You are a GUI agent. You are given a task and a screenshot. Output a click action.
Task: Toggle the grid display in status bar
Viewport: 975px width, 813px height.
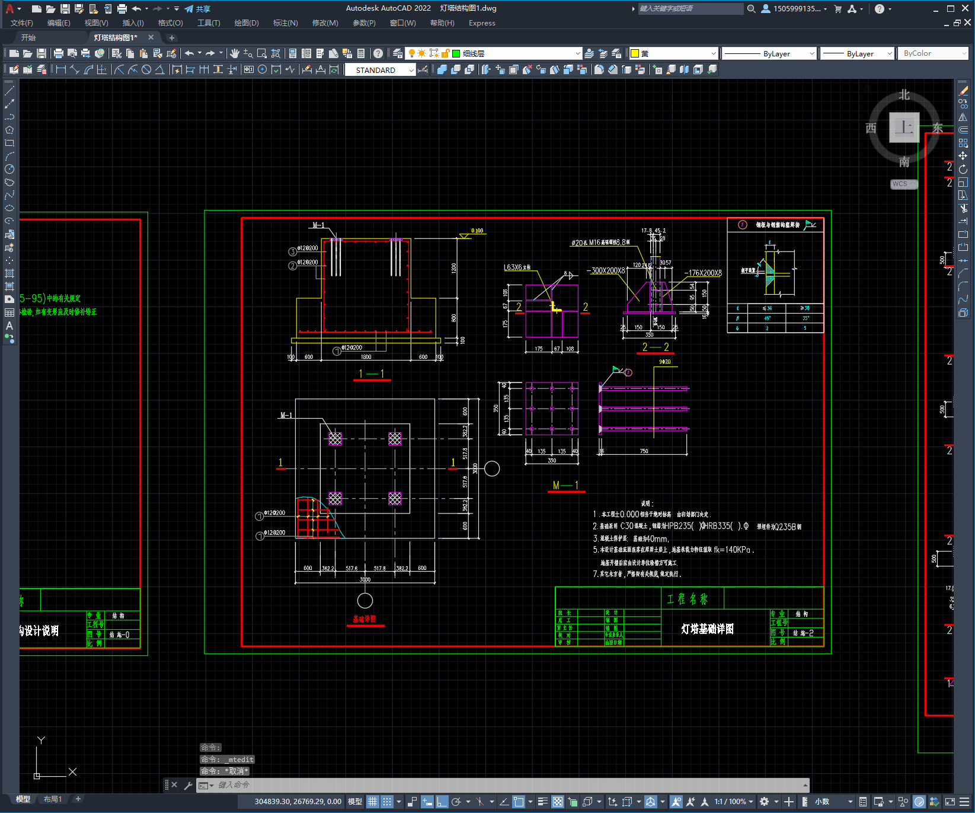point(372,802)
